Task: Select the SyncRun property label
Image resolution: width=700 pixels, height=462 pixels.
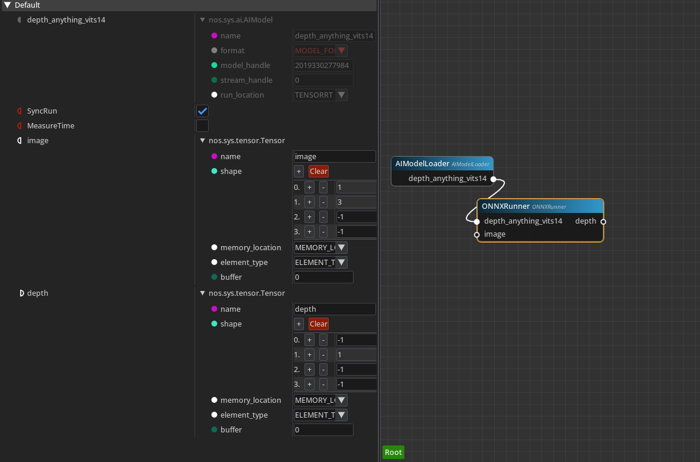Action: pyautogui.click(x=42, y=111)
